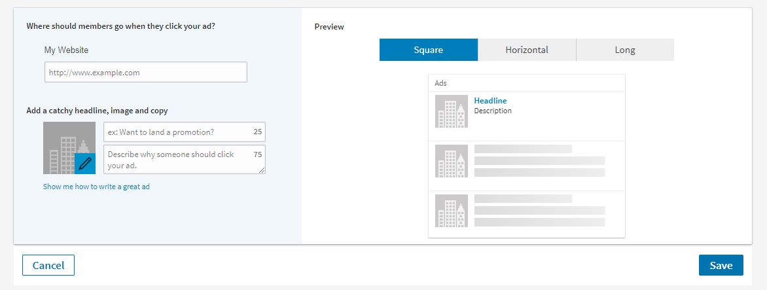Click the Description text in the ad preview
The height and width of the screenshot is (290, 767).
pyautogui.click(x=493, y=111)
